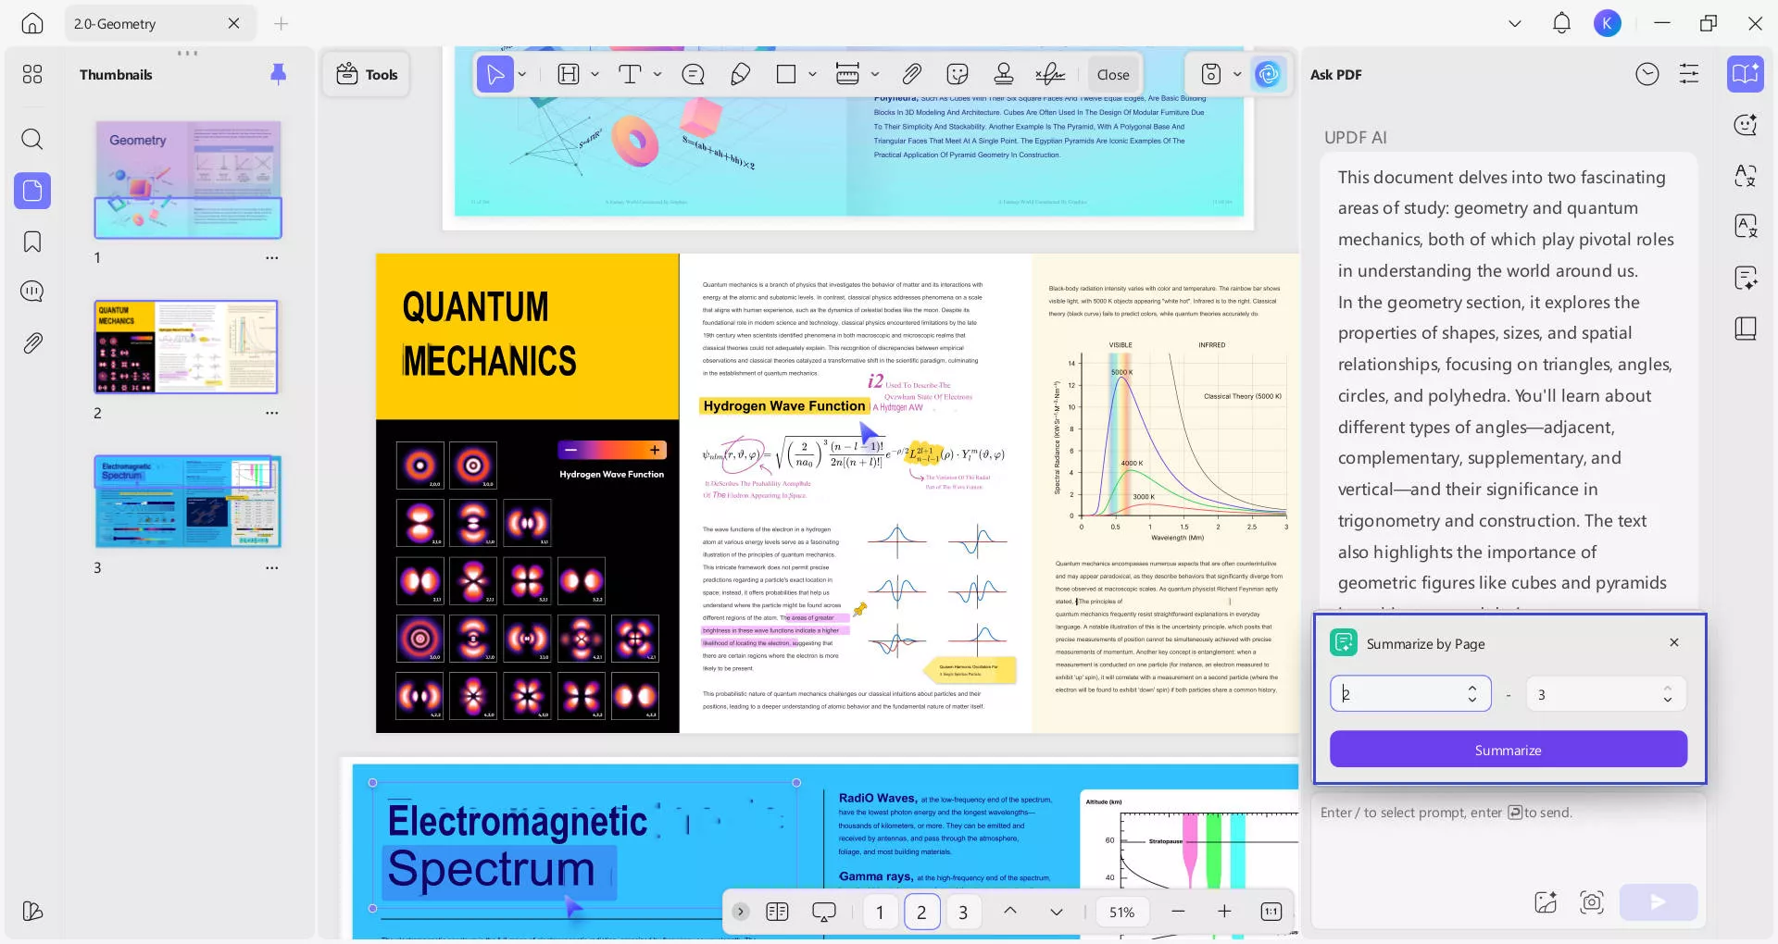Select the sticker tool

tap(957, 74)
